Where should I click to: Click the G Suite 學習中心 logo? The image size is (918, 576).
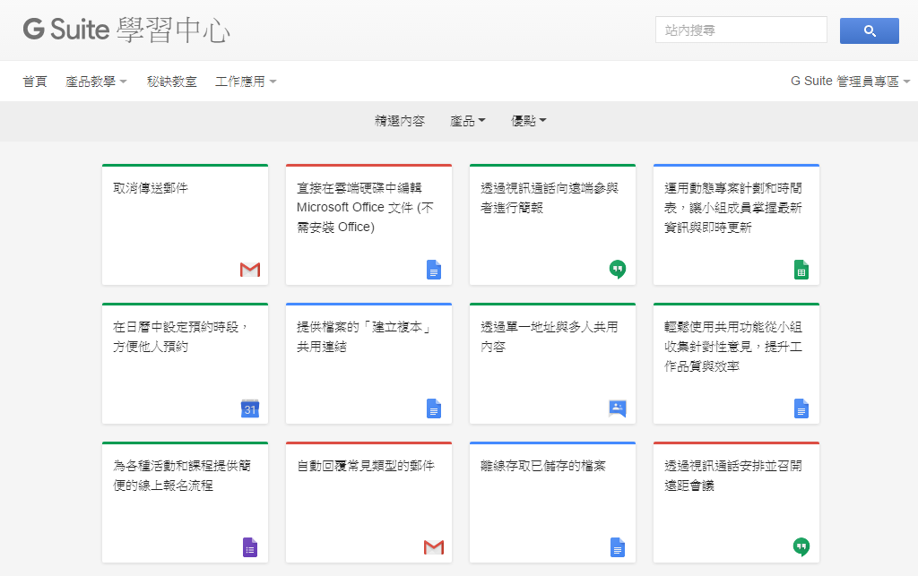tap(126, 30)
